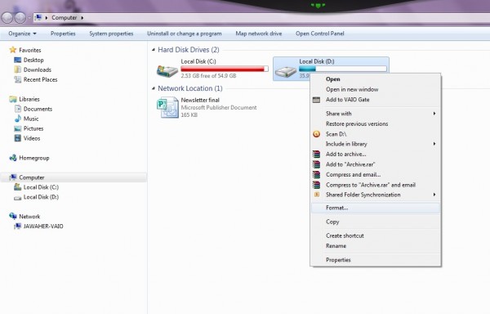Click the Back navigation arrow button
This screenshot has width=490, height=314.
coord(7,18)
